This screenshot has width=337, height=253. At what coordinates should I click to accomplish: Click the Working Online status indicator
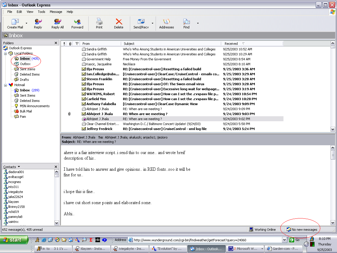click(262, 230)
